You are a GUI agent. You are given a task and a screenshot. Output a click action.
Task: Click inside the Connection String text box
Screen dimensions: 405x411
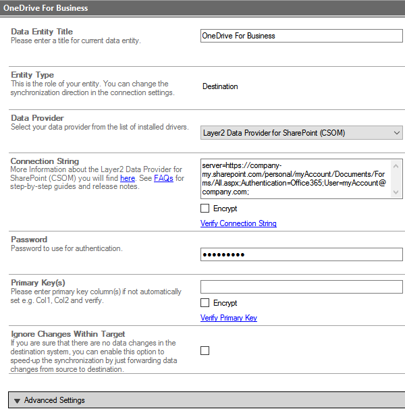[301, 178]
